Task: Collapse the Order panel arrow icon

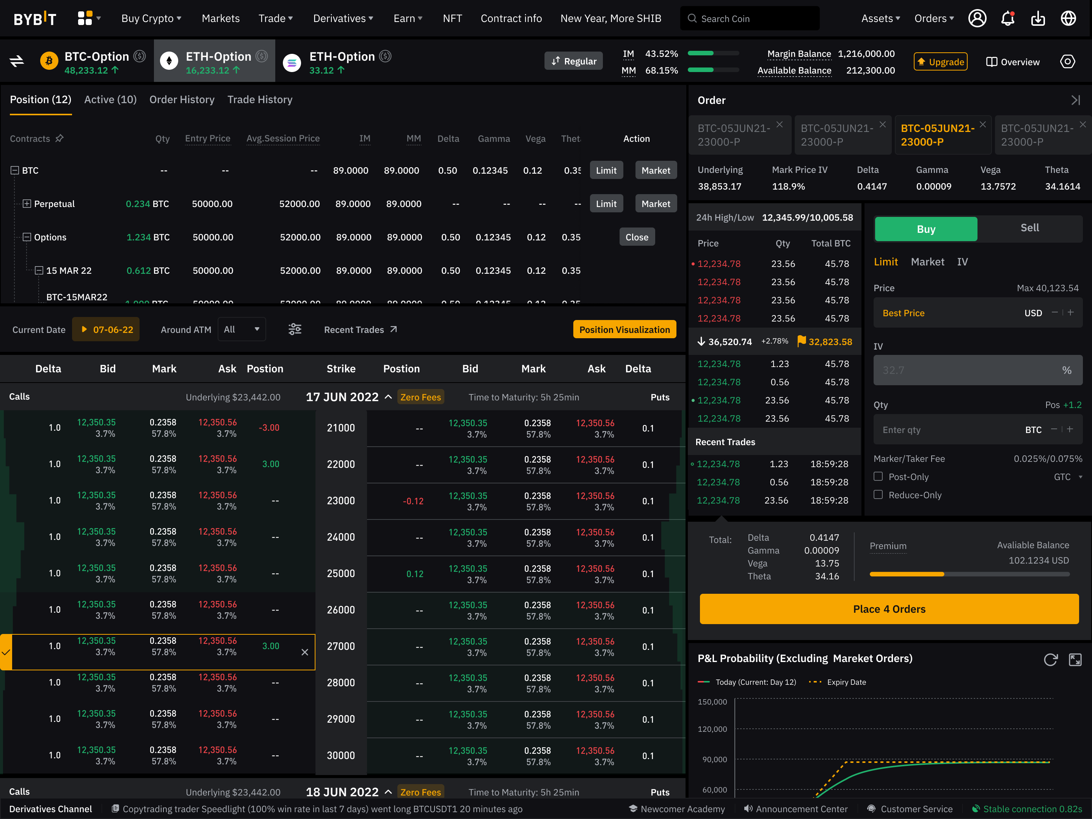Action: pyautogui.click(x=1076, y=100)
